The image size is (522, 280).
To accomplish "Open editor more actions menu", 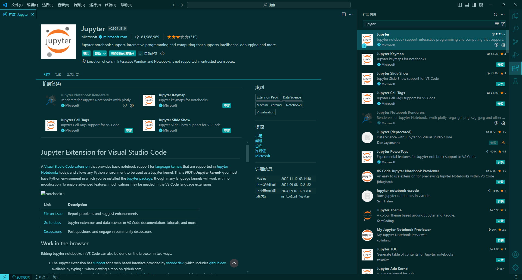I will [x=351, y=14].
